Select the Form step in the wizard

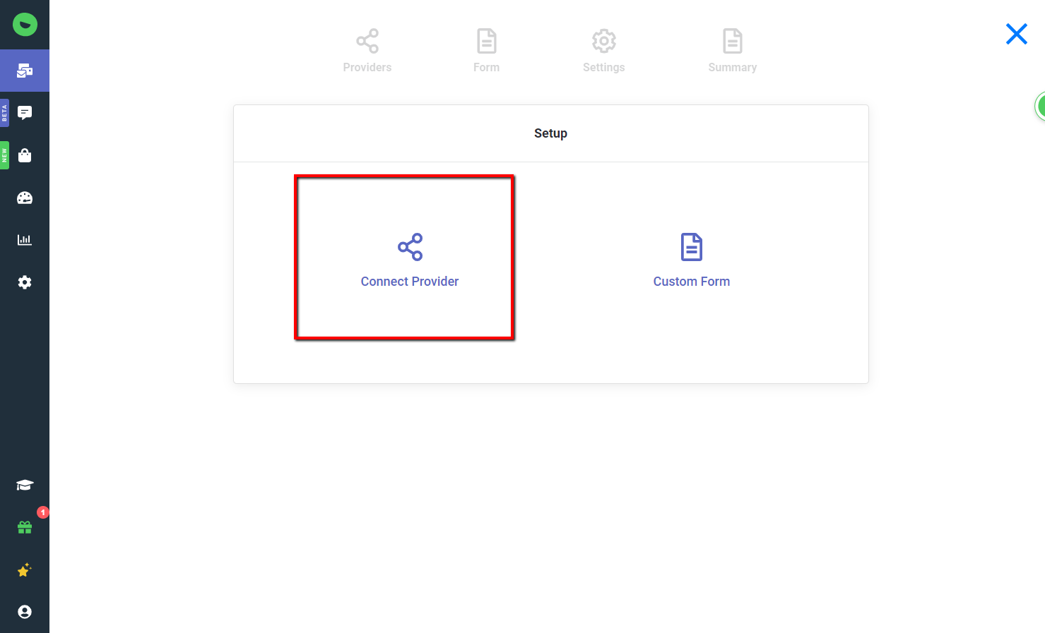pos(486,49)
